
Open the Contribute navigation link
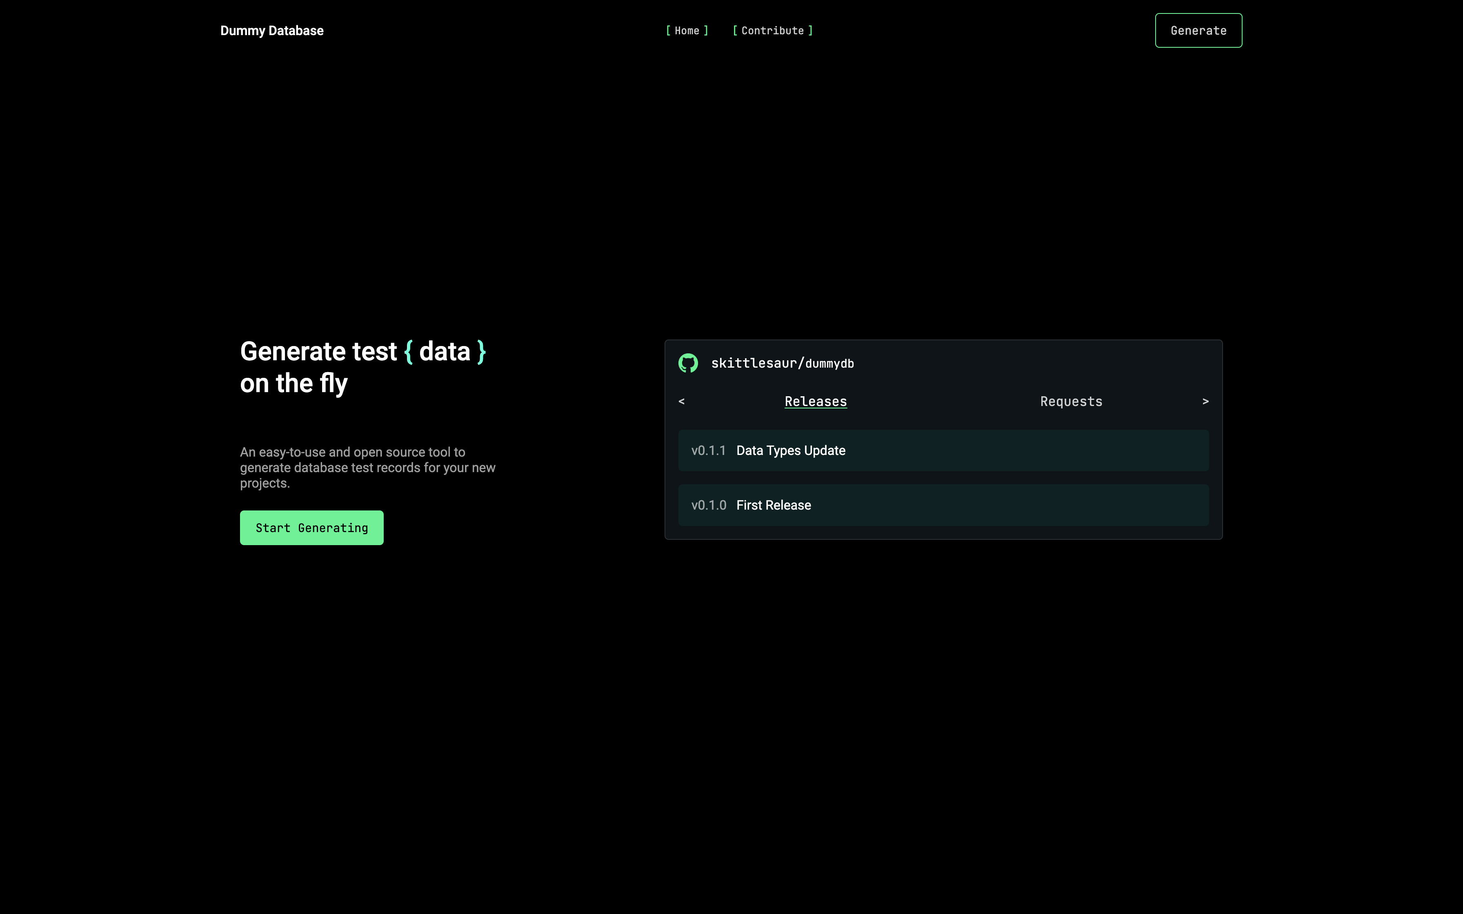click(773, 30)
